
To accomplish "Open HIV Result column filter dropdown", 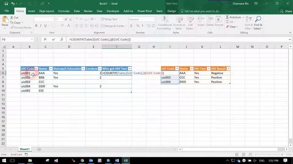I will pyautogui.click(x=228, y=69).
